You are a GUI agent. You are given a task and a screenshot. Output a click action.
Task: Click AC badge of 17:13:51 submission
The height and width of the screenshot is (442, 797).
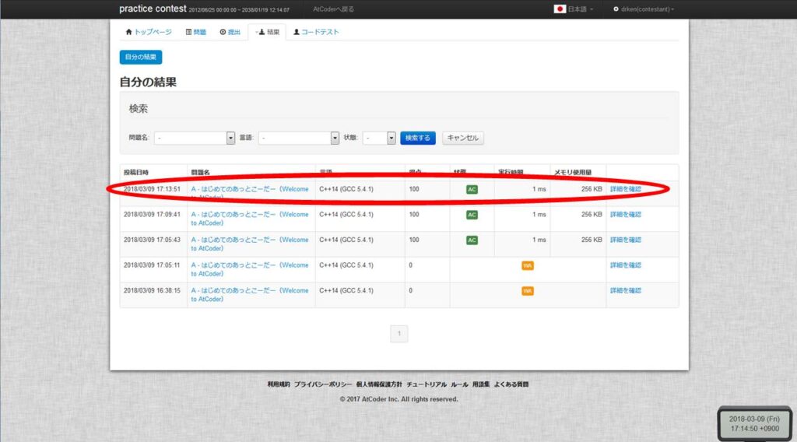(x=472, y=189)
